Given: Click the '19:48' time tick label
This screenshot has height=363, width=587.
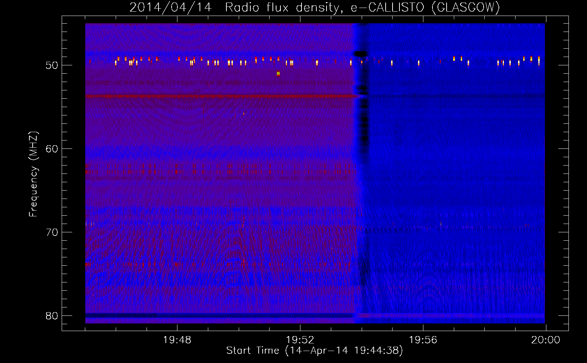Looking at the screenshot, I should click(177, 340).
